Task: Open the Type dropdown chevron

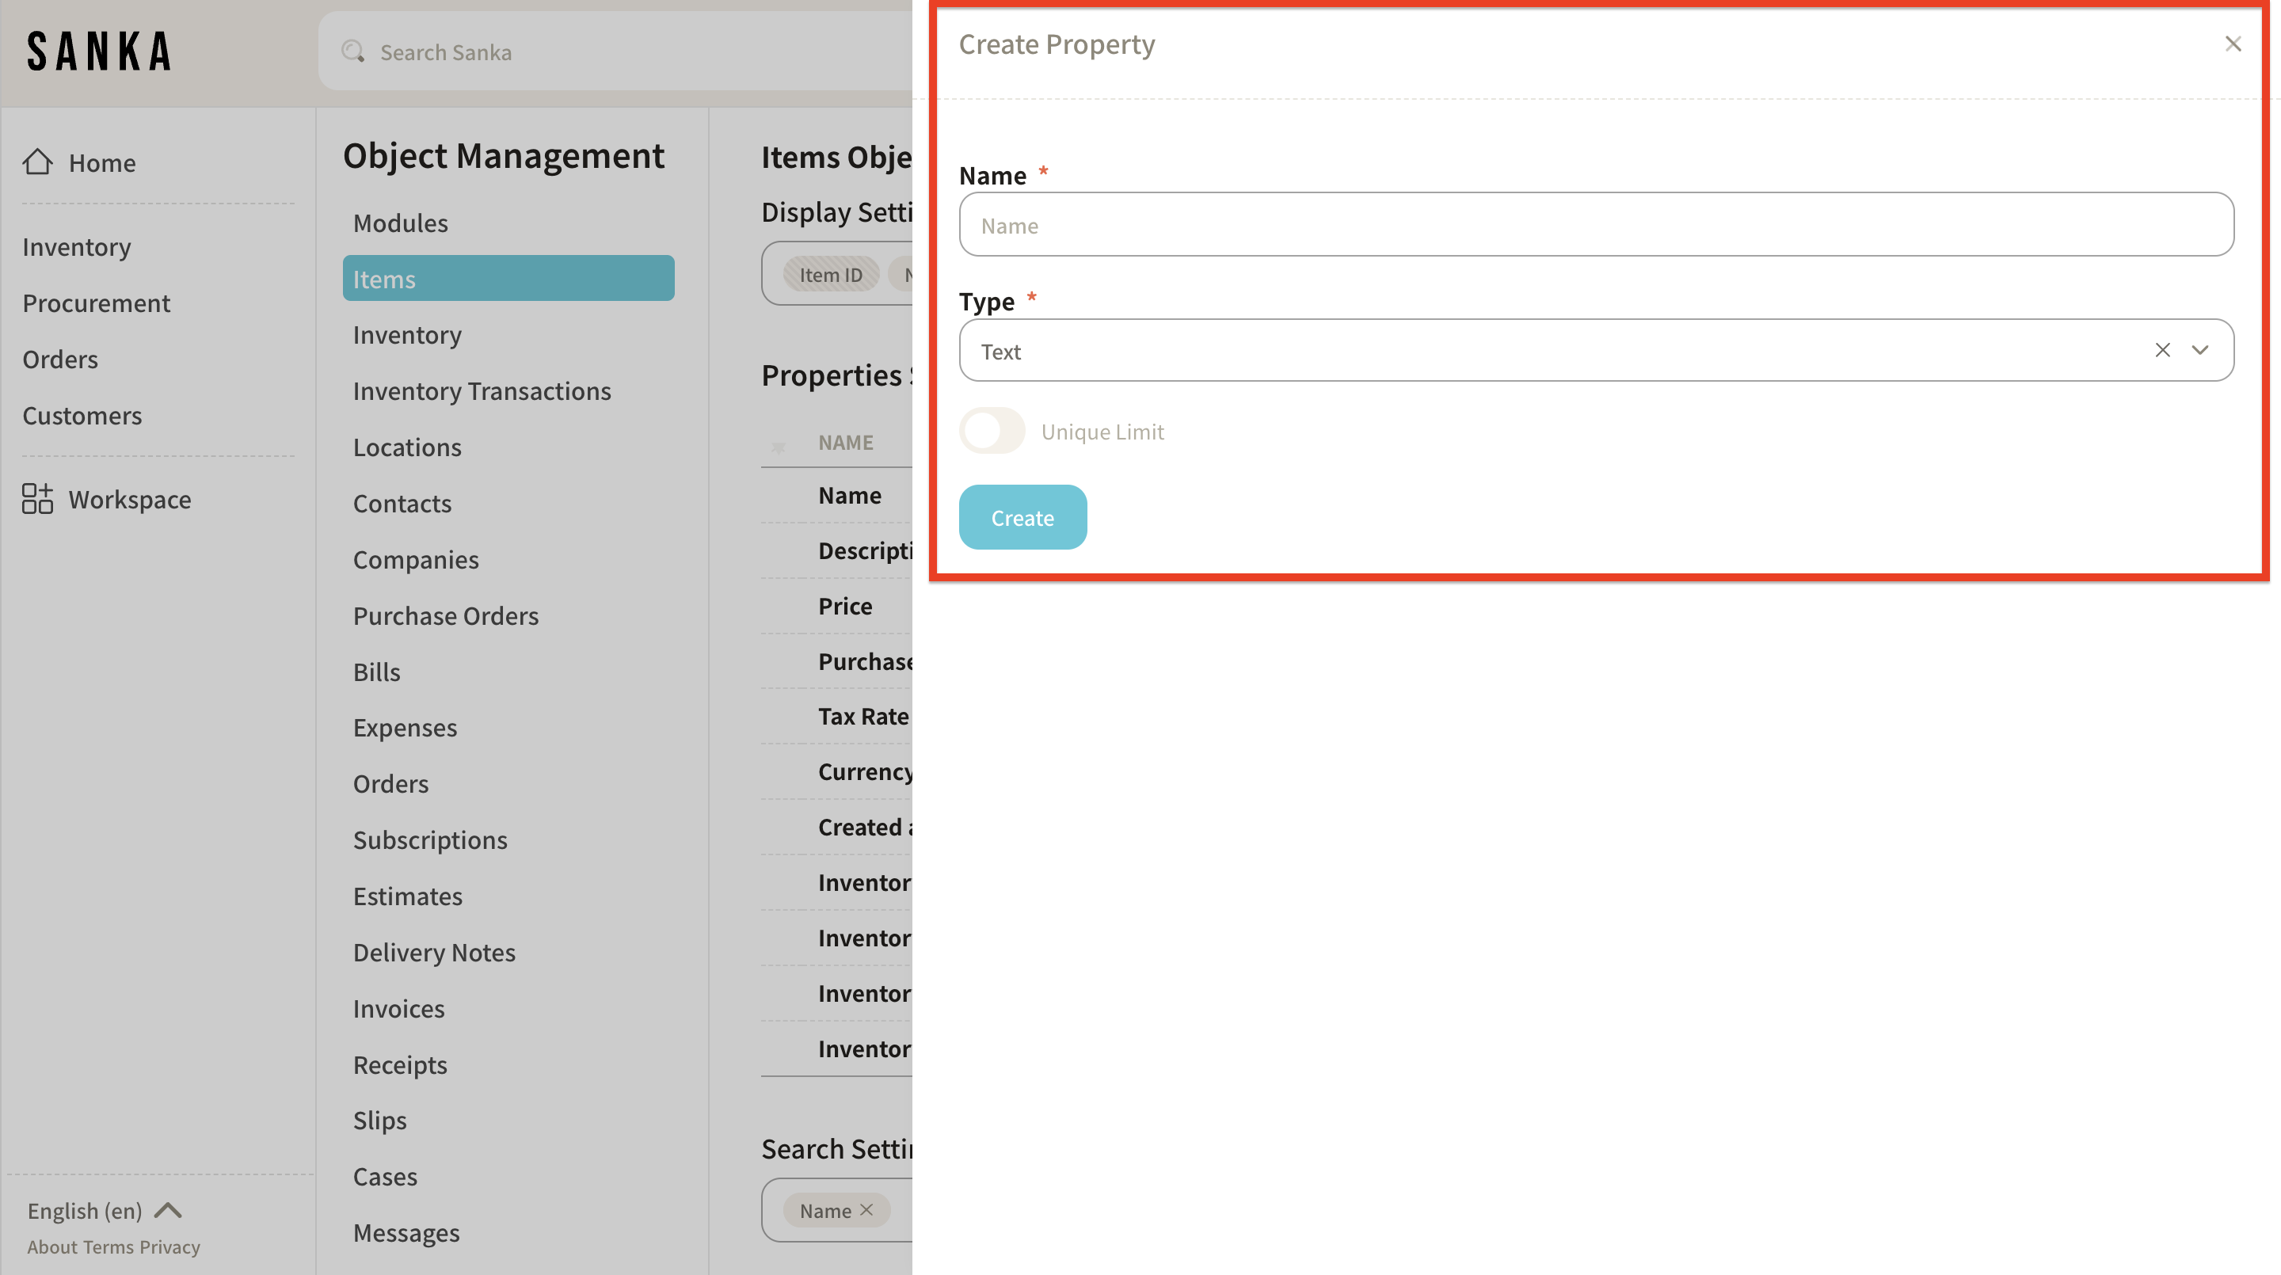Action: 2200,351
